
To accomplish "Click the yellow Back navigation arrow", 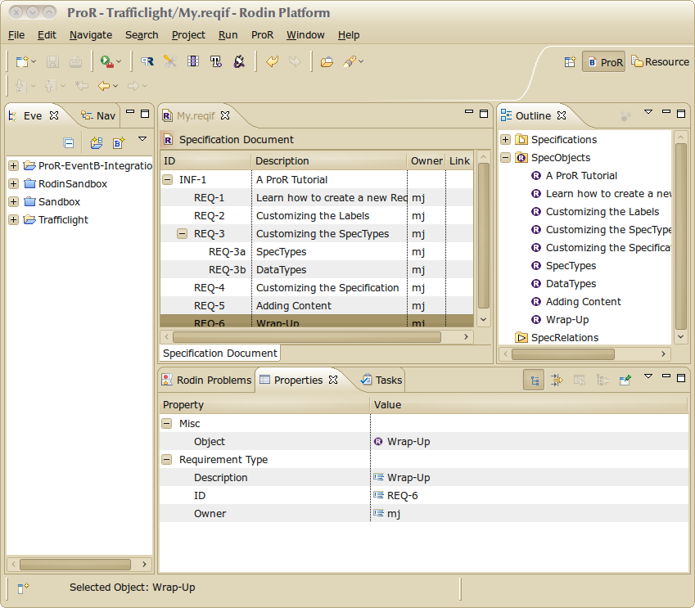I will pos(103,86).
